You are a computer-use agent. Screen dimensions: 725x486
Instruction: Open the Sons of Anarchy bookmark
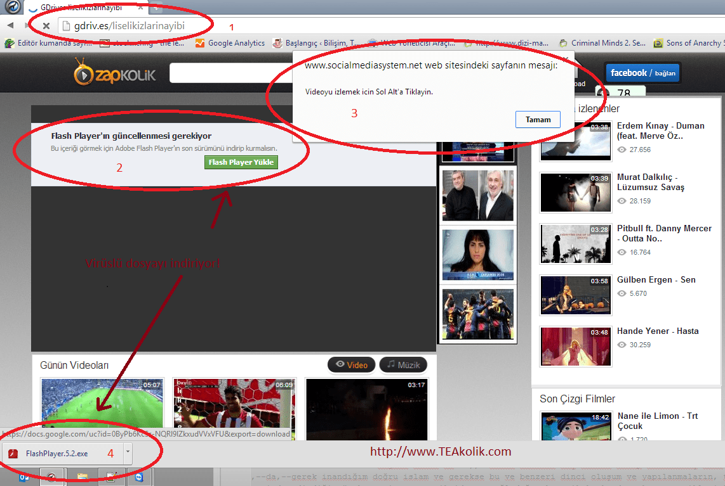tap(688, 43)
